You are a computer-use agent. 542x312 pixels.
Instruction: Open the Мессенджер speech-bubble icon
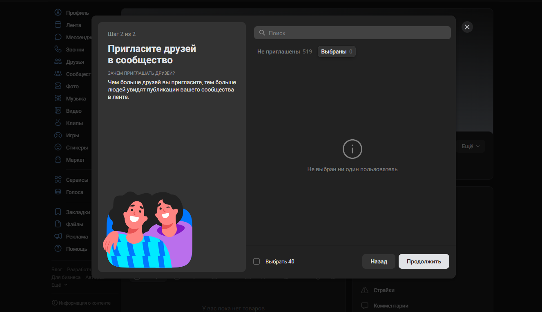click(x=58, y=37)
